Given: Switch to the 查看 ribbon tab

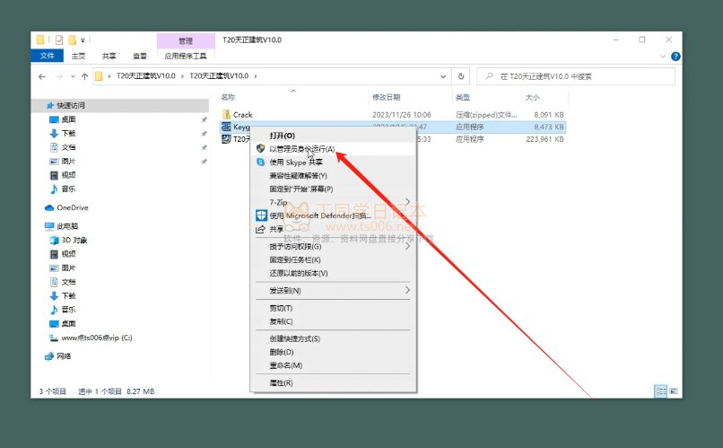Looking at the screenshot, I should tap(140, 56).
